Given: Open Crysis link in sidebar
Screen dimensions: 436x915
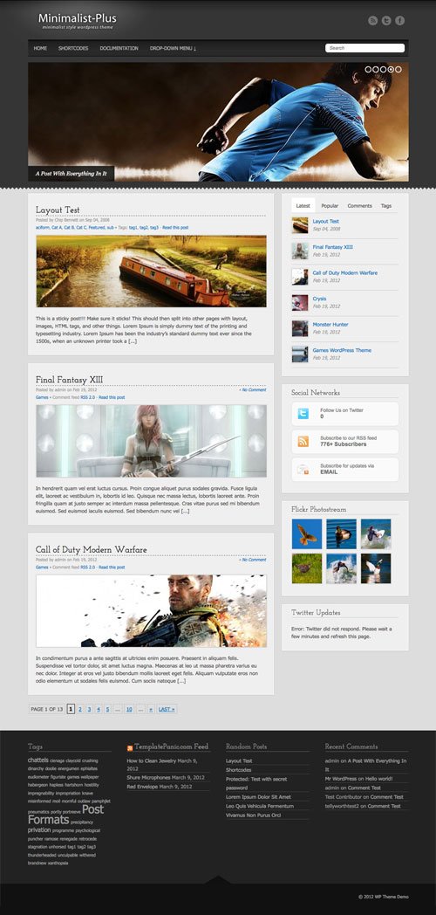Looking at the screenshot, I should 319,299.
